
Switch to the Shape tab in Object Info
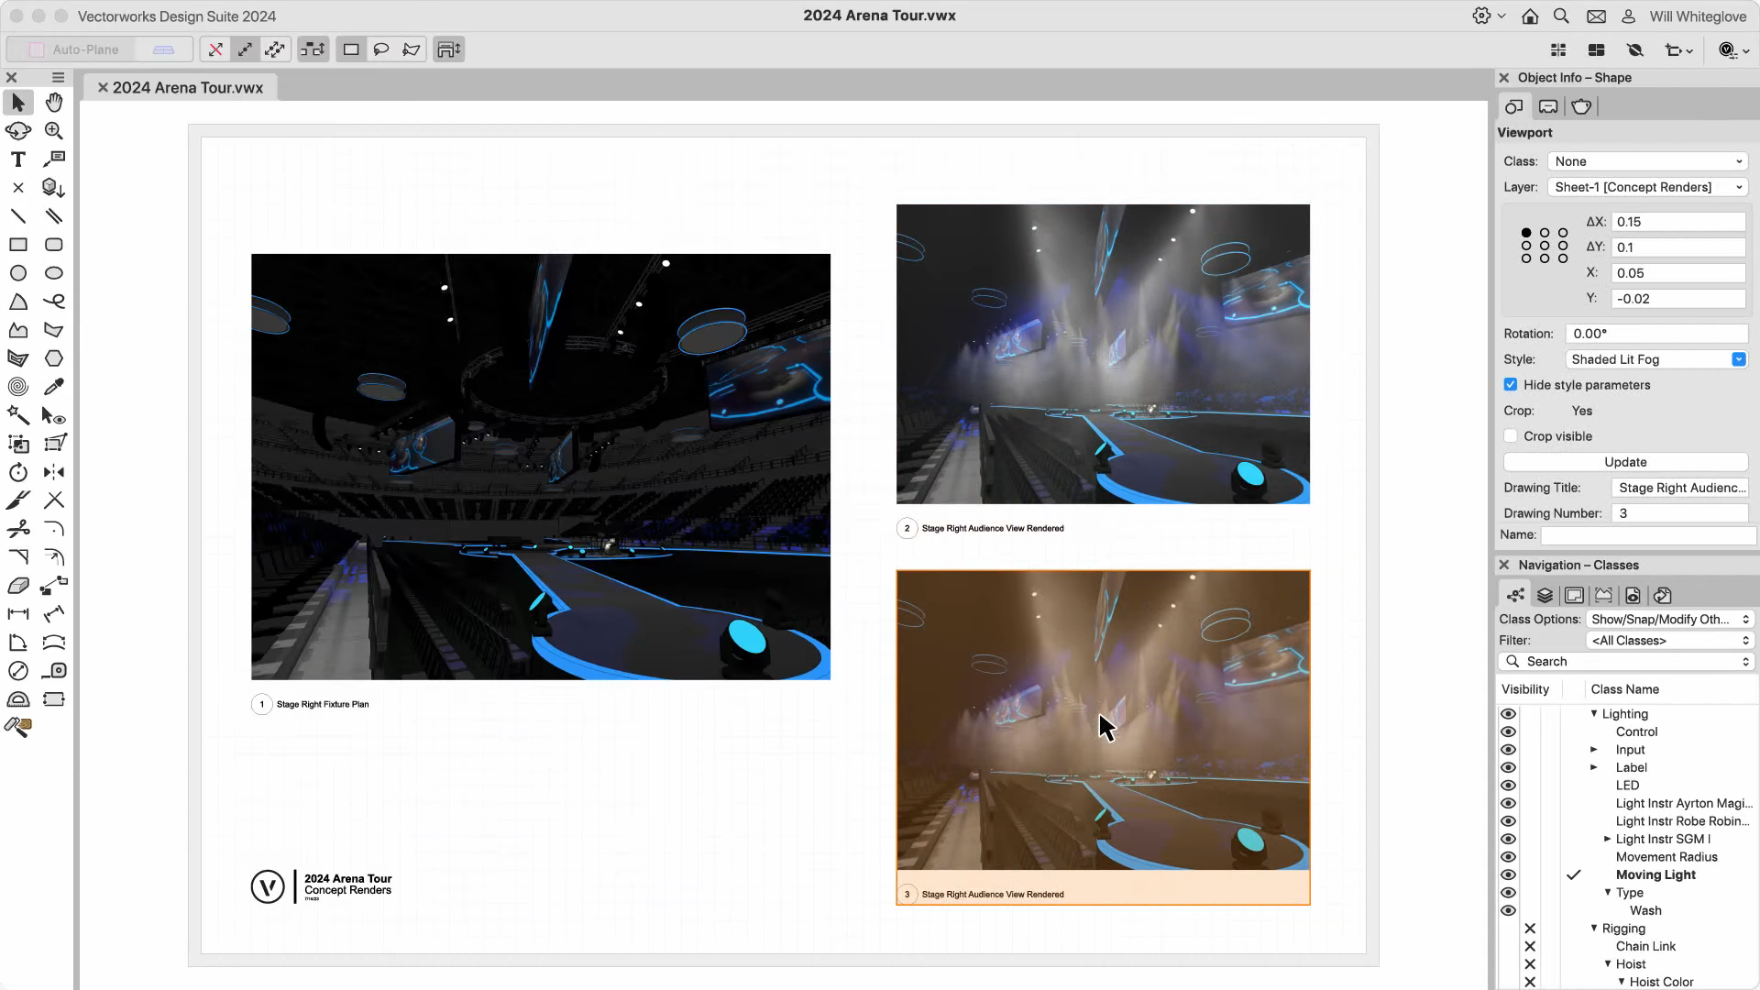point(1513,106)
